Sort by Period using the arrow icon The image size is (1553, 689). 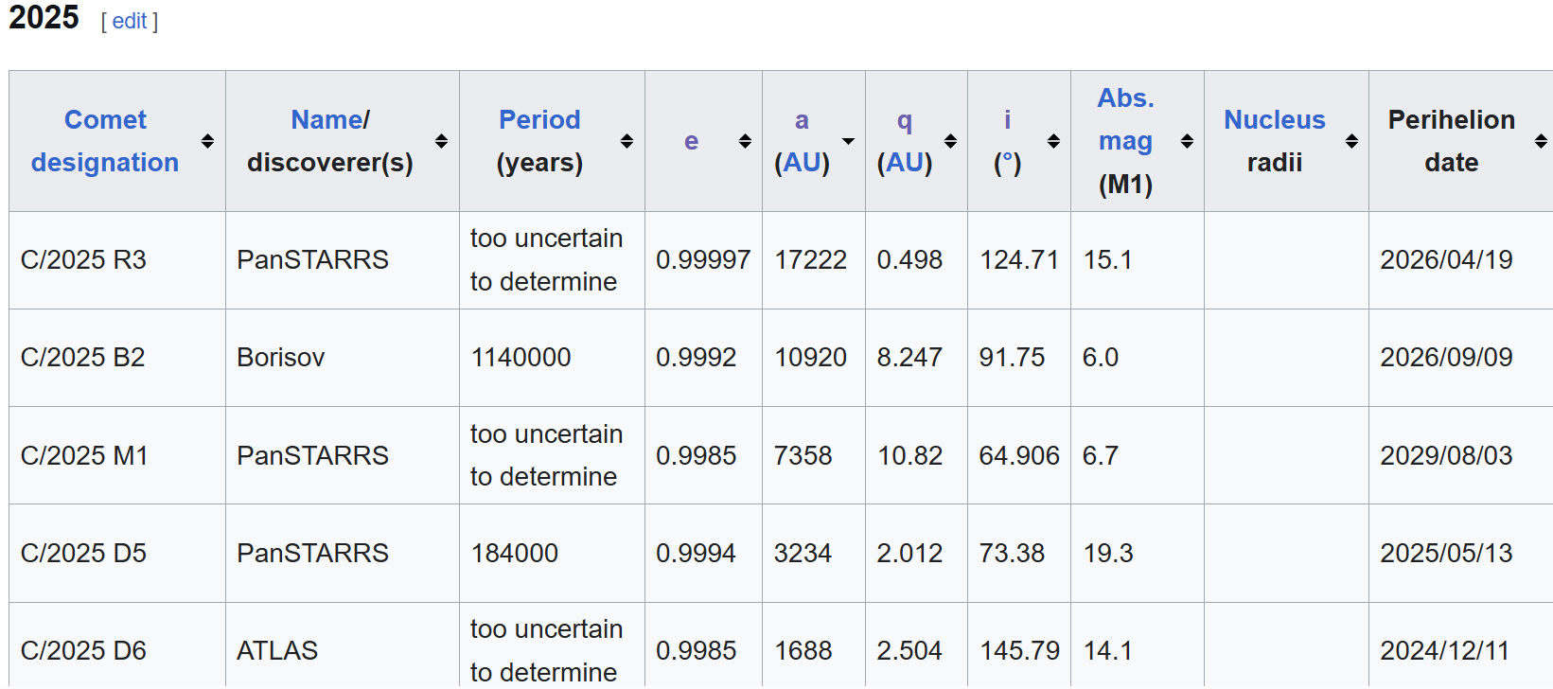626,141
